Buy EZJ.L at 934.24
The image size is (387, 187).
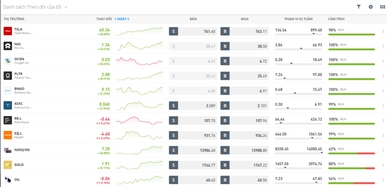tap(245, 135)
